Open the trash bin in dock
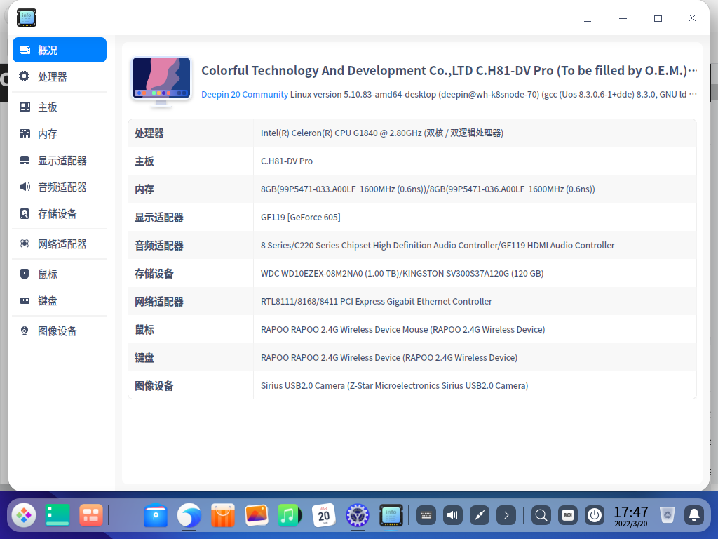This screenshot has height=539, width=718. click(668, 515)
